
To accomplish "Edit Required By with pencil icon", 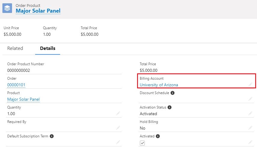I will 118,128.
